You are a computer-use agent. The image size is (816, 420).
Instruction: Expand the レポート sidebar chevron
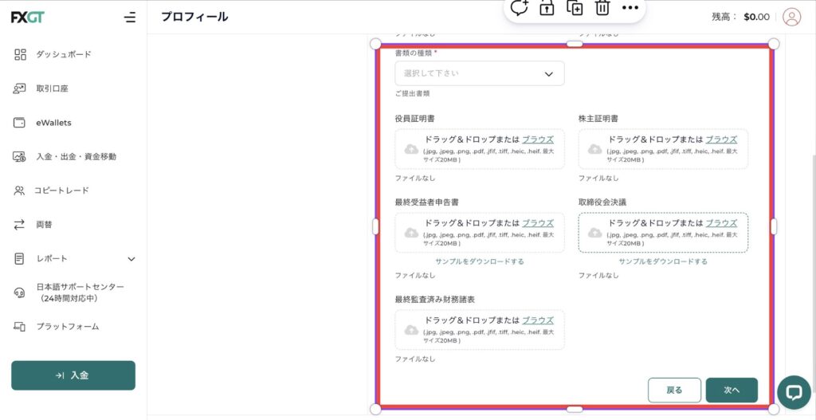pyautogui.click(x=131, y=259)
